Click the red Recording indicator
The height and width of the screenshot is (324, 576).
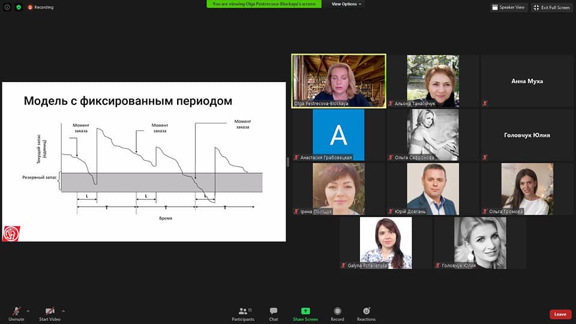pyautogui.click(x=40, y=7)
